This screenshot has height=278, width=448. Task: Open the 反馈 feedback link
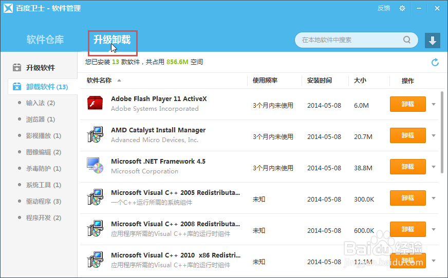[384, 8]
